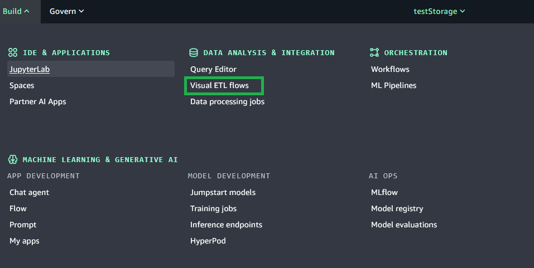This screenshot has width=534, height=268.
Task: Open Spaces from the IDE list
Action: click(22, 85)
